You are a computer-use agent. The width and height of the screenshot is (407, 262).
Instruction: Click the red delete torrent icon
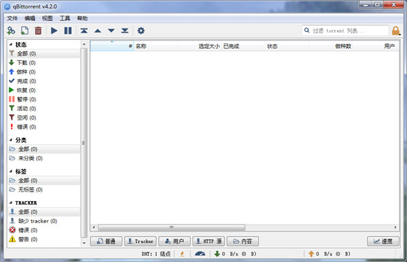38,30
